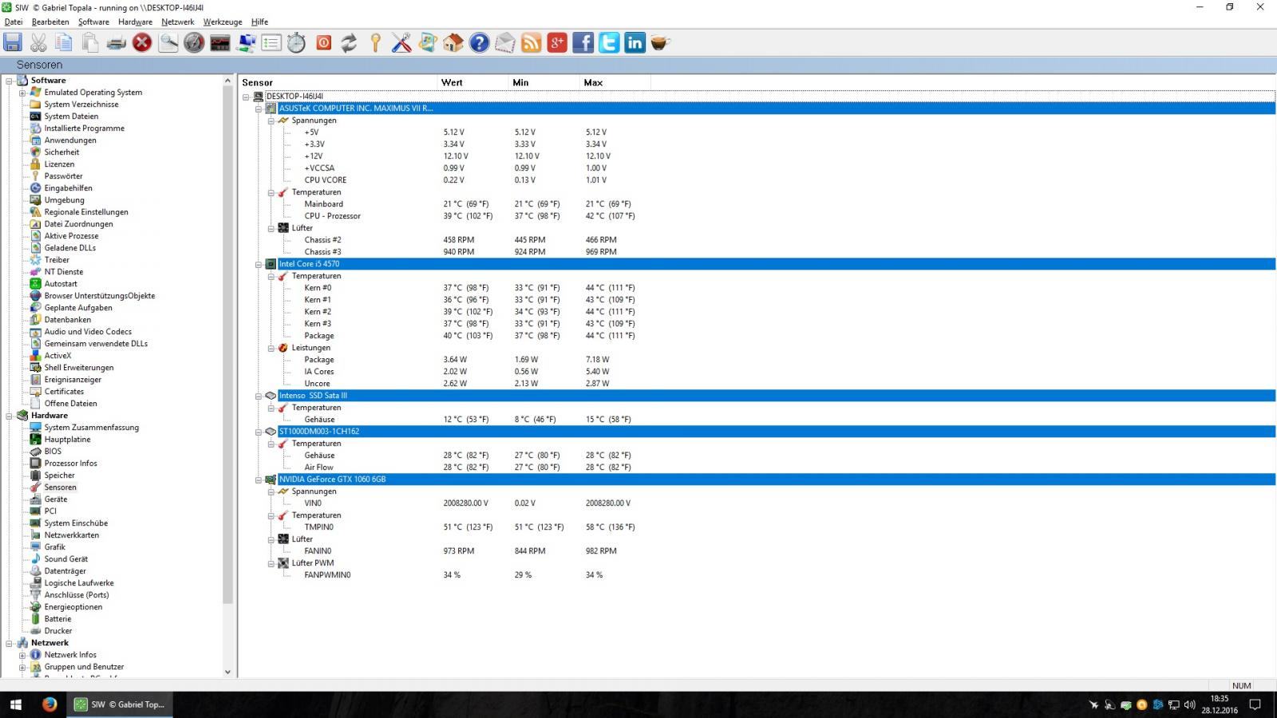Open the Windows Start button

[15, 704]
